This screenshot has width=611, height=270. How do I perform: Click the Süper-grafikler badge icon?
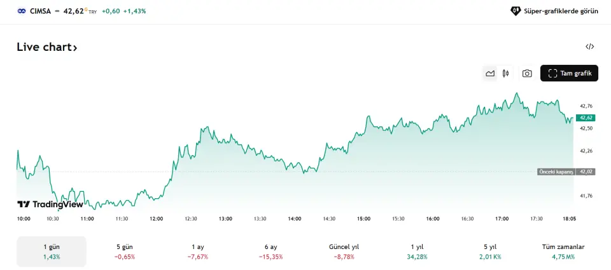pos(516,11)
